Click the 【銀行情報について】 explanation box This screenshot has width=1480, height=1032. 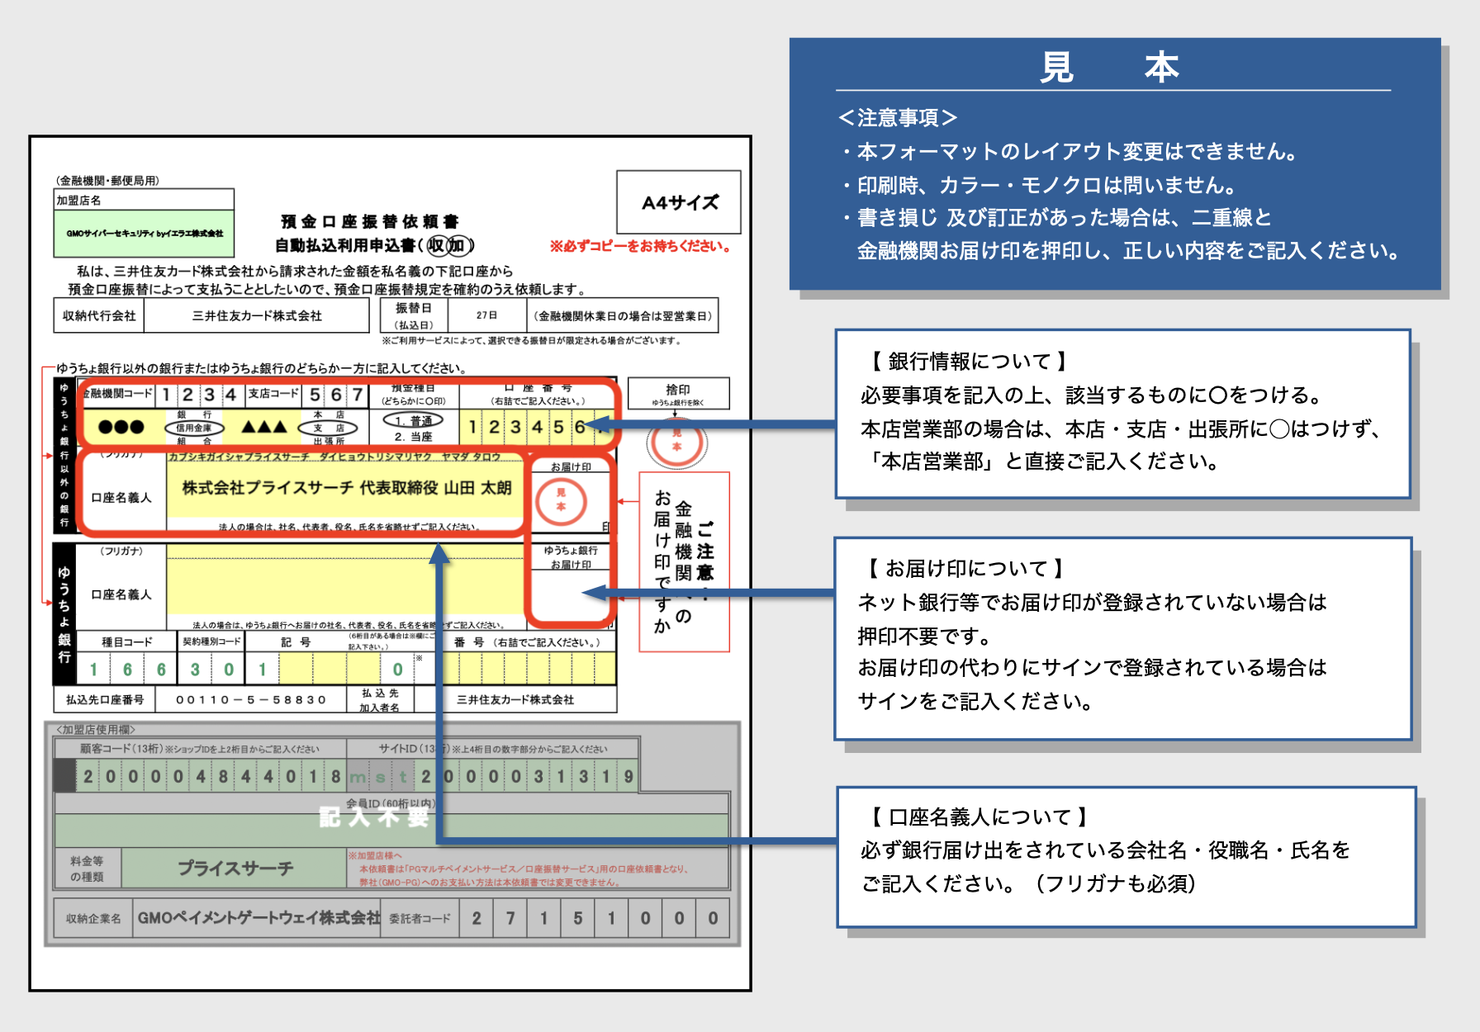point(1122,413)
